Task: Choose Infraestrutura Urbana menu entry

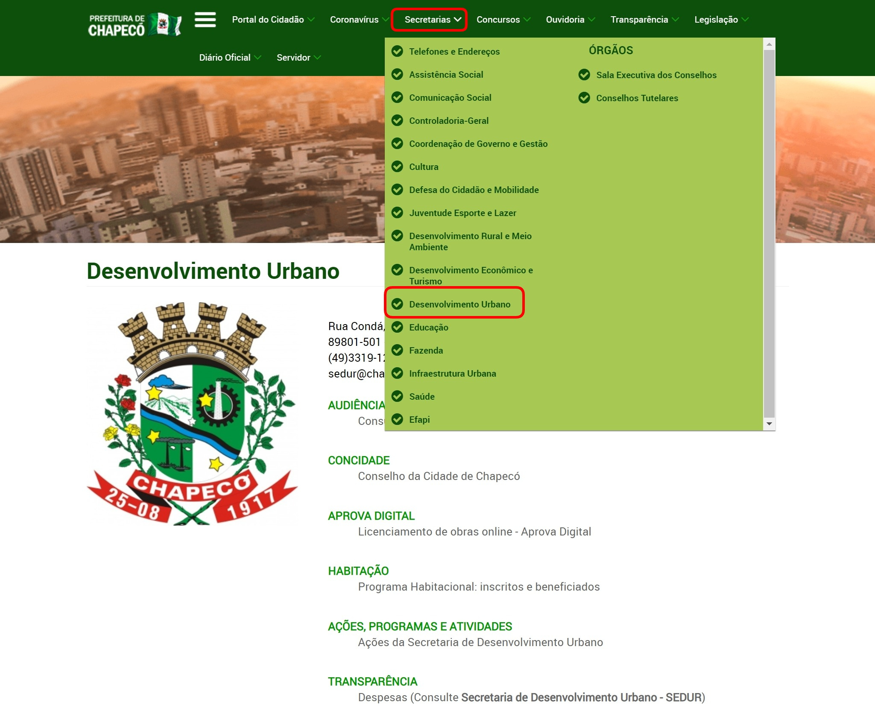Action: tap(452, 374)
